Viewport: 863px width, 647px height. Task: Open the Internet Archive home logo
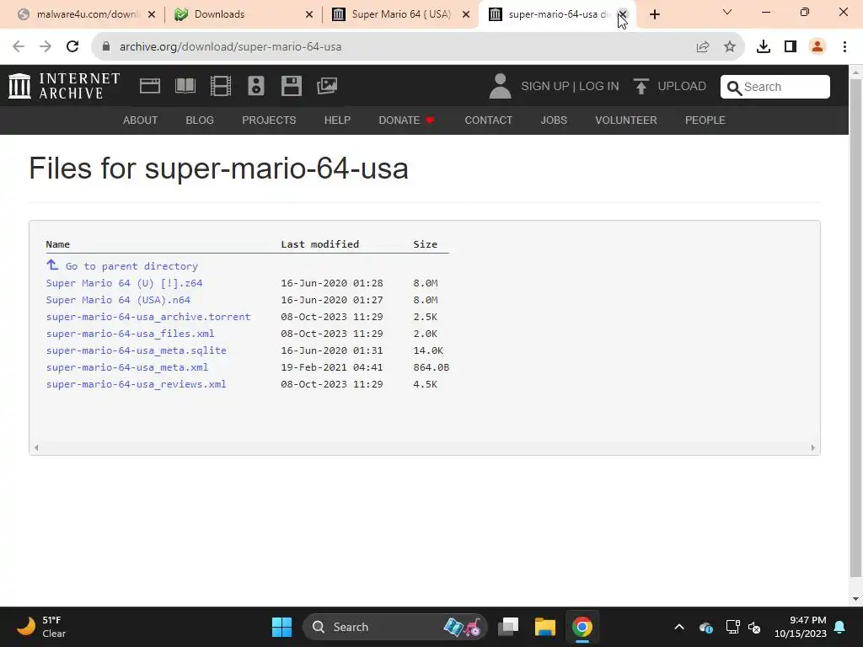64,87
